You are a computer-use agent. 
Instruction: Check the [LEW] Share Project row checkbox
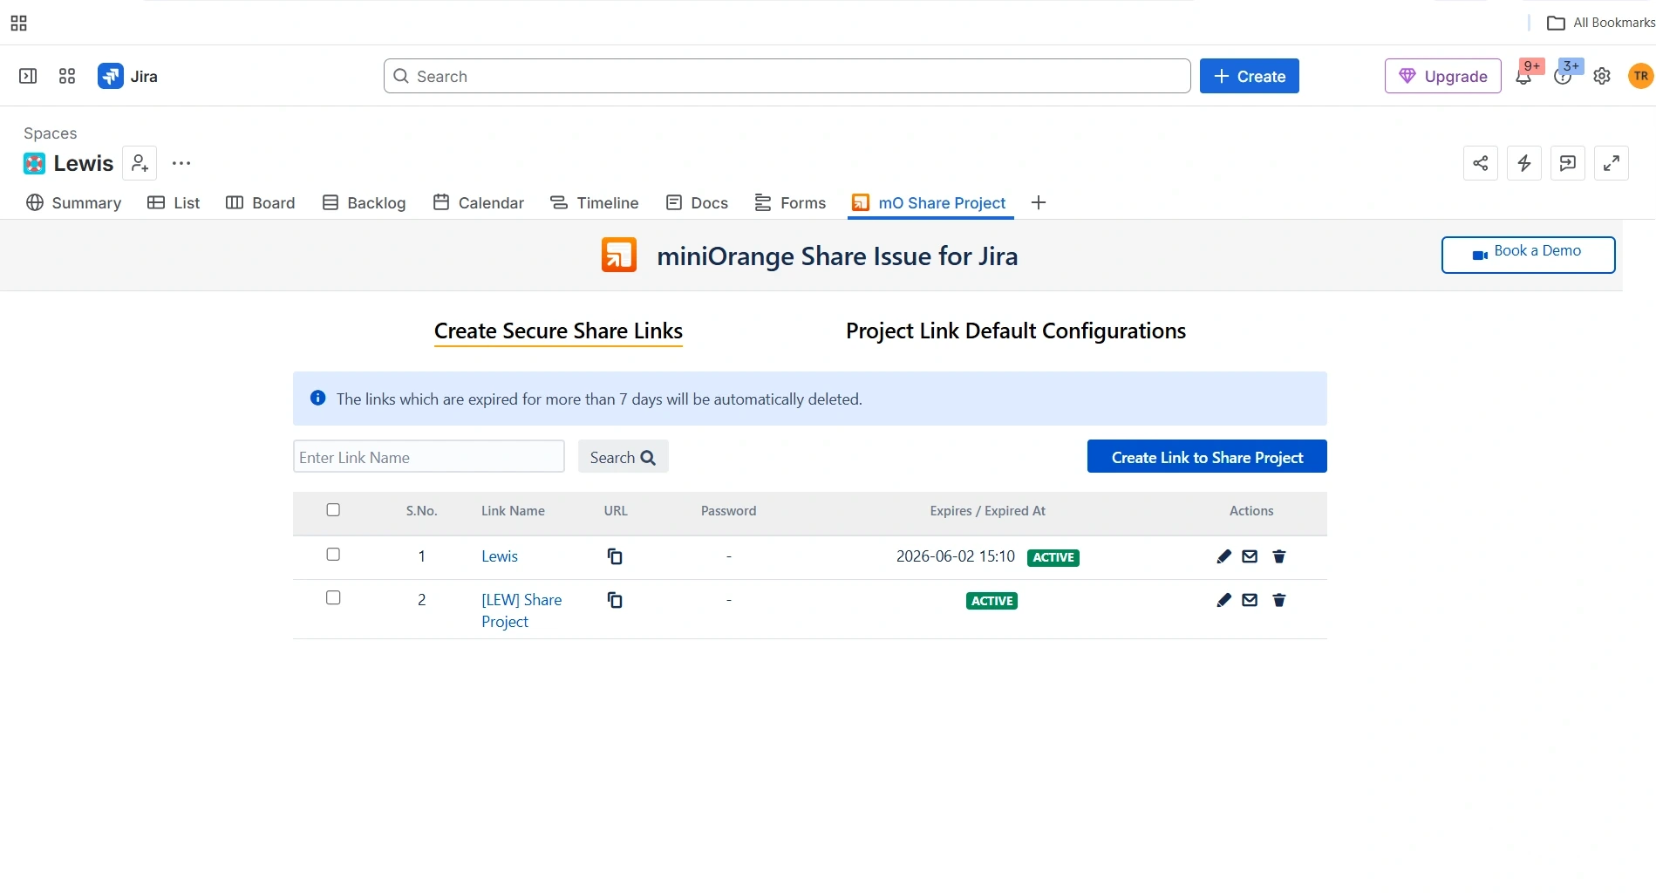tap(333, 598)
